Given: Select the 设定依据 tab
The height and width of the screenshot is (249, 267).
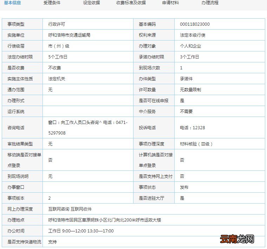Looking at the screenshot, I should (x=91, y=3).
